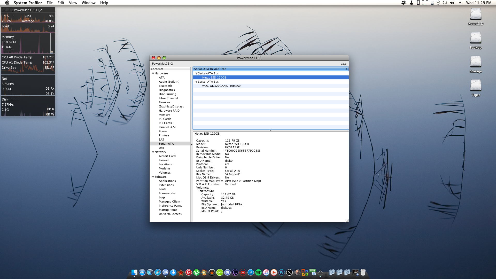Viewport: 496px width, 279px height.
Task: Open Finder from the dock
Action: coord(134,272)
